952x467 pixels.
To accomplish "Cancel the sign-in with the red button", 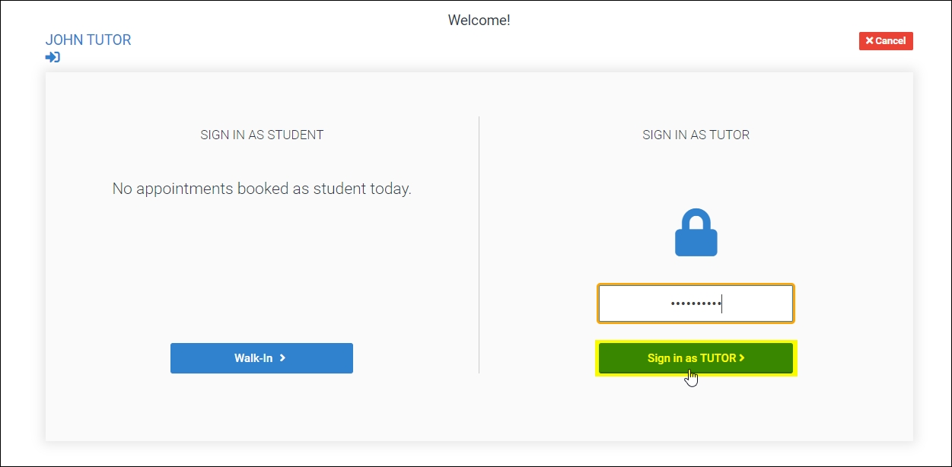I will (x=885, y=41).
